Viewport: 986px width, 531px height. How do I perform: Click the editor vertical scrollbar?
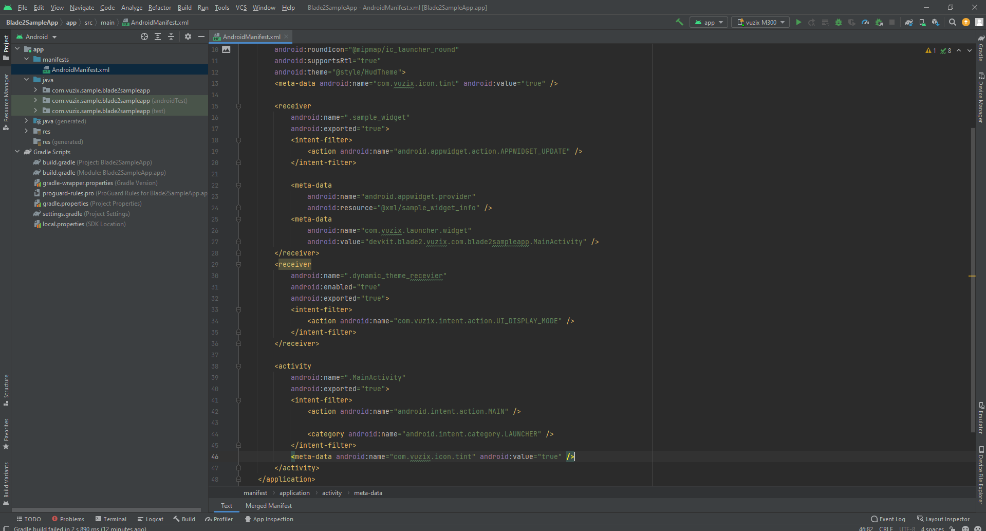(973, 280)
